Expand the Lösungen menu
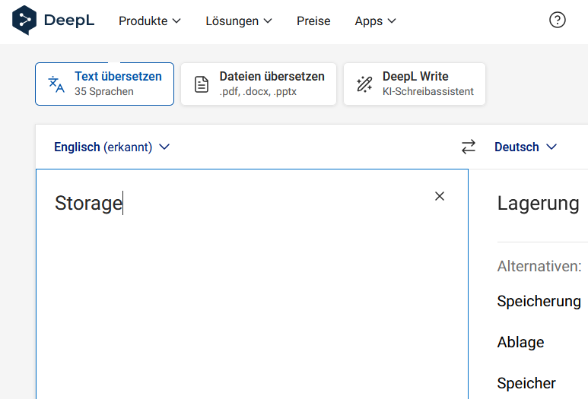 (239, 21)
